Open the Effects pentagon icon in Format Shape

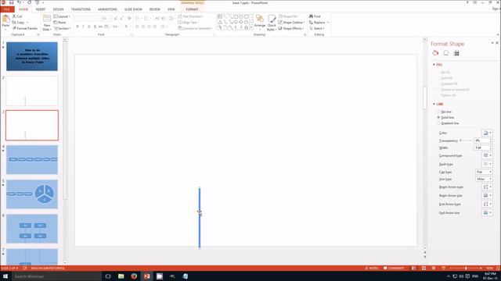445,53
